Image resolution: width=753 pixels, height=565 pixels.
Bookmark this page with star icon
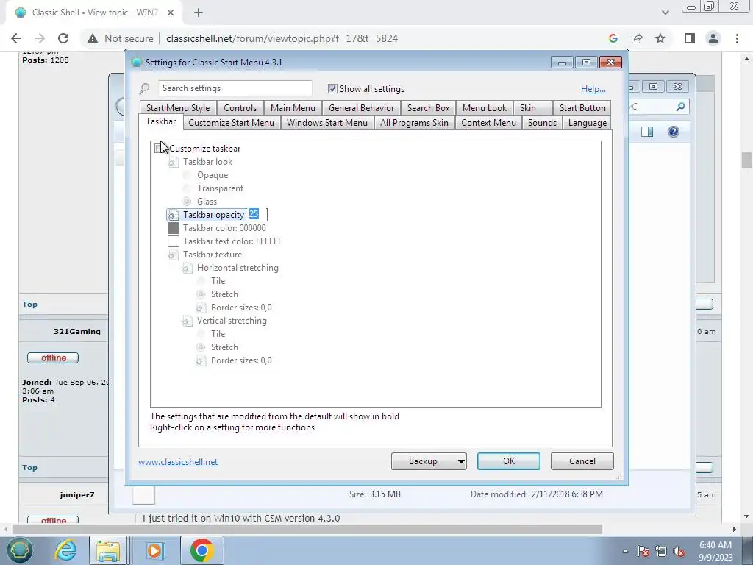click(660, 38)
